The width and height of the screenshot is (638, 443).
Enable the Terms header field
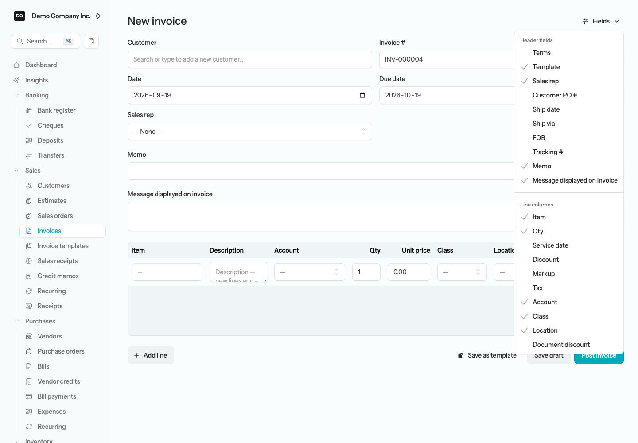pyautogui.click(x=569, y=53)
